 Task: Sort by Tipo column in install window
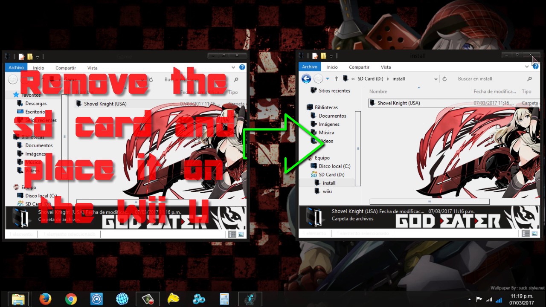click(527, 91)
